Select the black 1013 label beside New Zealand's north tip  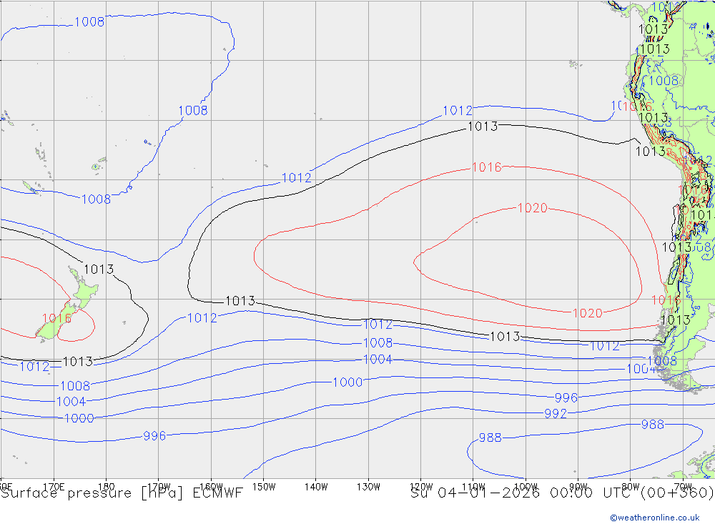[99, 269]
